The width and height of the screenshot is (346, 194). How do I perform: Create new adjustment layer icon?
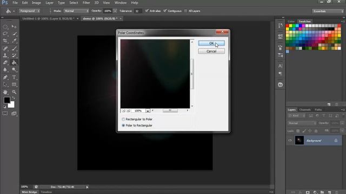coord(315,192)
